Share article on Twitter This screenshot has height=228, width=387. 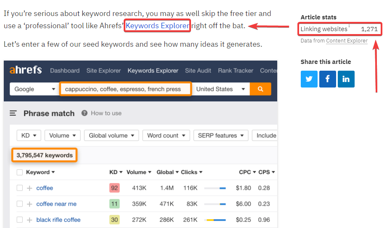click(x=309, y=79)
